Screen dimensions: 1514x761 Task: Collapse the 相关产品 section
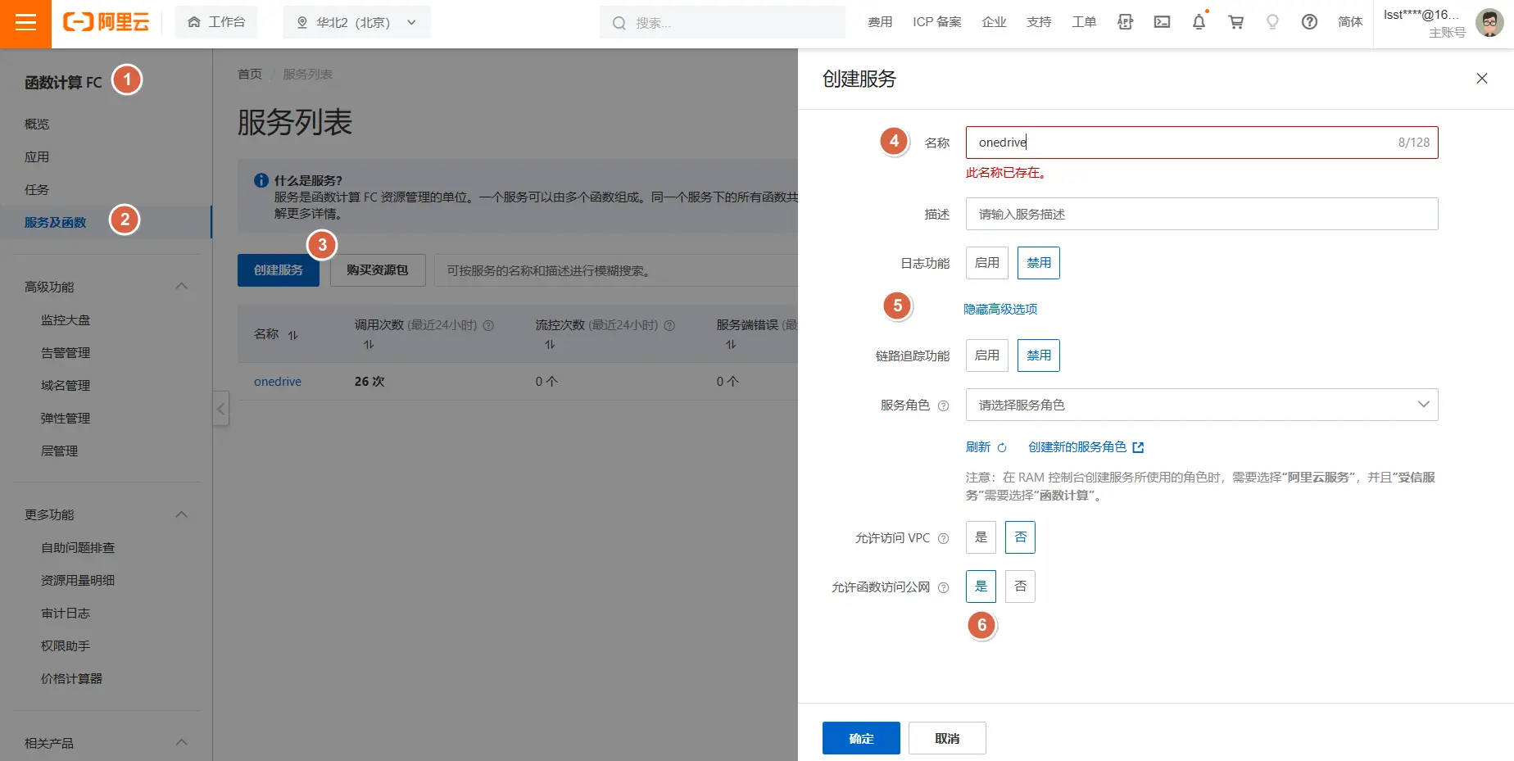pyautogui.click(x=182, y=743)
